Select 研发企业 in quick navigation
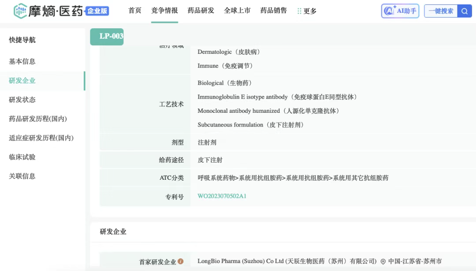 click(x=22, y=81)
